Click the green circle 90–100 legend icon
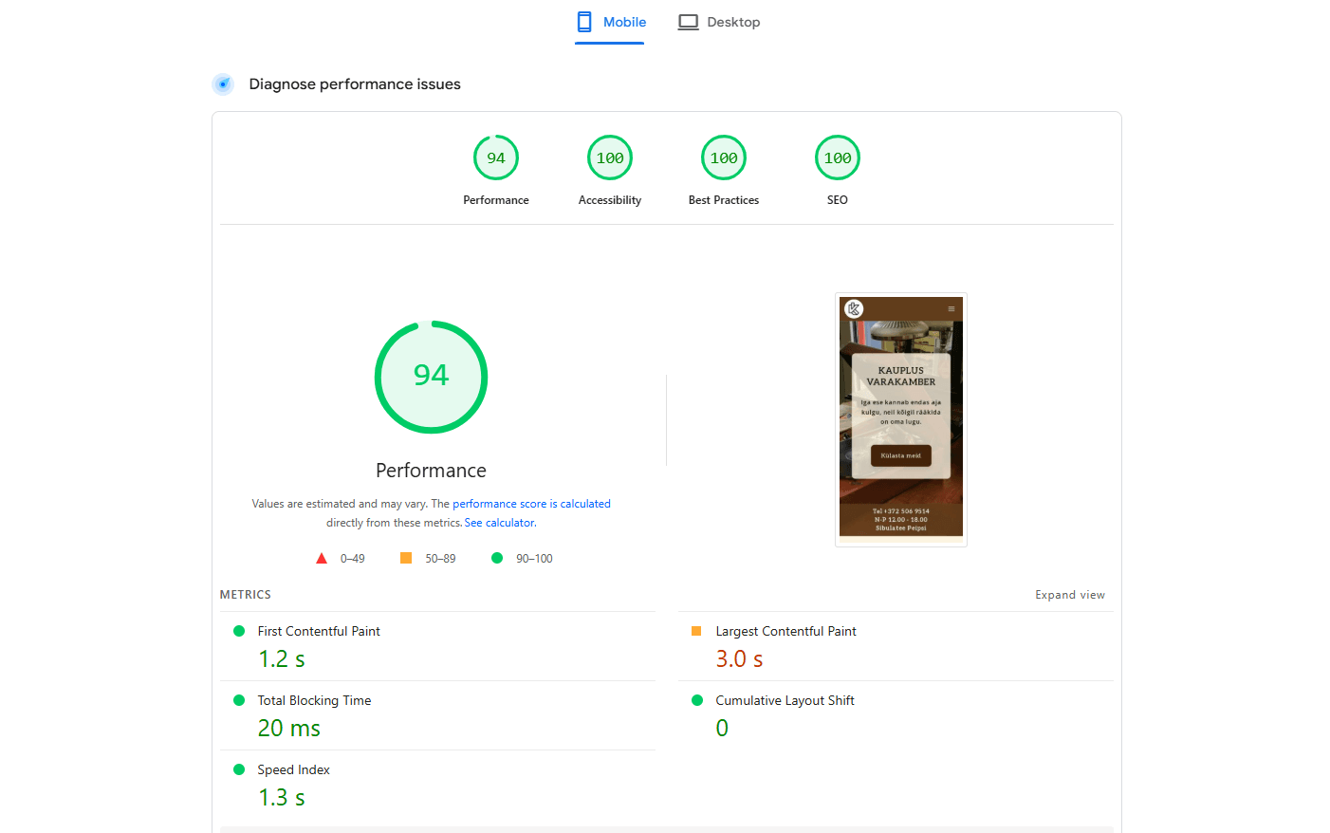 [497, 559]
